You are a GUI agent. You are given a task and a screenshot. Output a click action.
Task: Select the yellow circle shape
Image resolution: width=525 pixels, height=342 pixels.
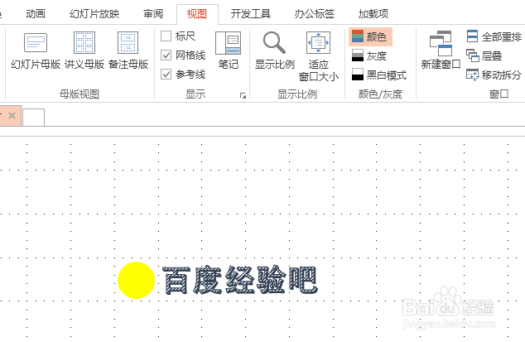pyautogui.click(x=136, y=280)
